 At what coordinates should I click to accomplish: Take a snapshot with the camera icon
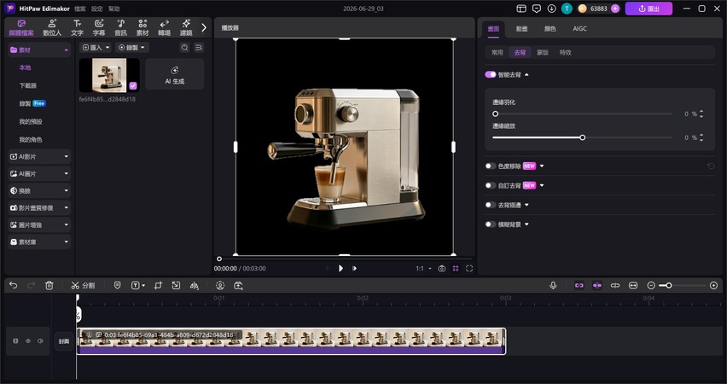(x=442, y=269)
